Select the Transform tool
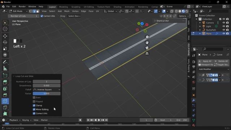Viewport: 231px width, 130px height. tap(5, 55)
